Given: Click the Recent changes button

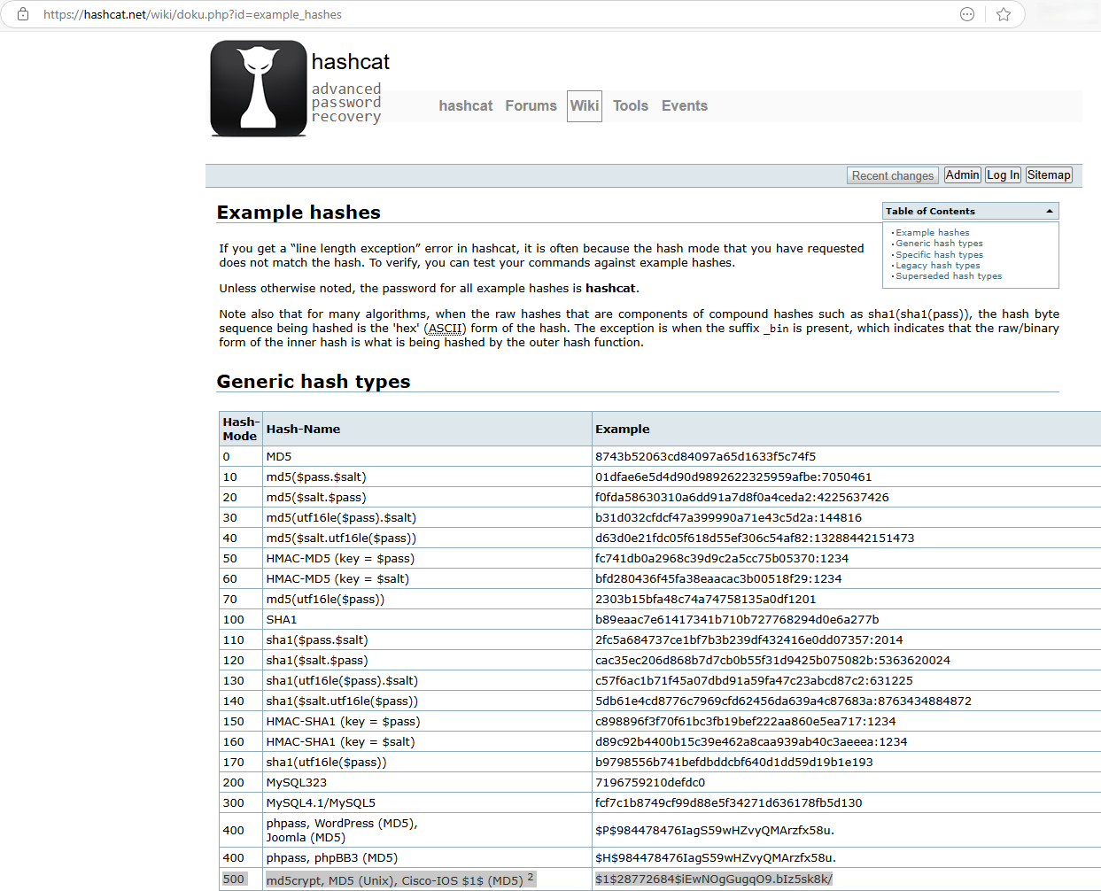Looking at the screenshot, I should point(893,175).
